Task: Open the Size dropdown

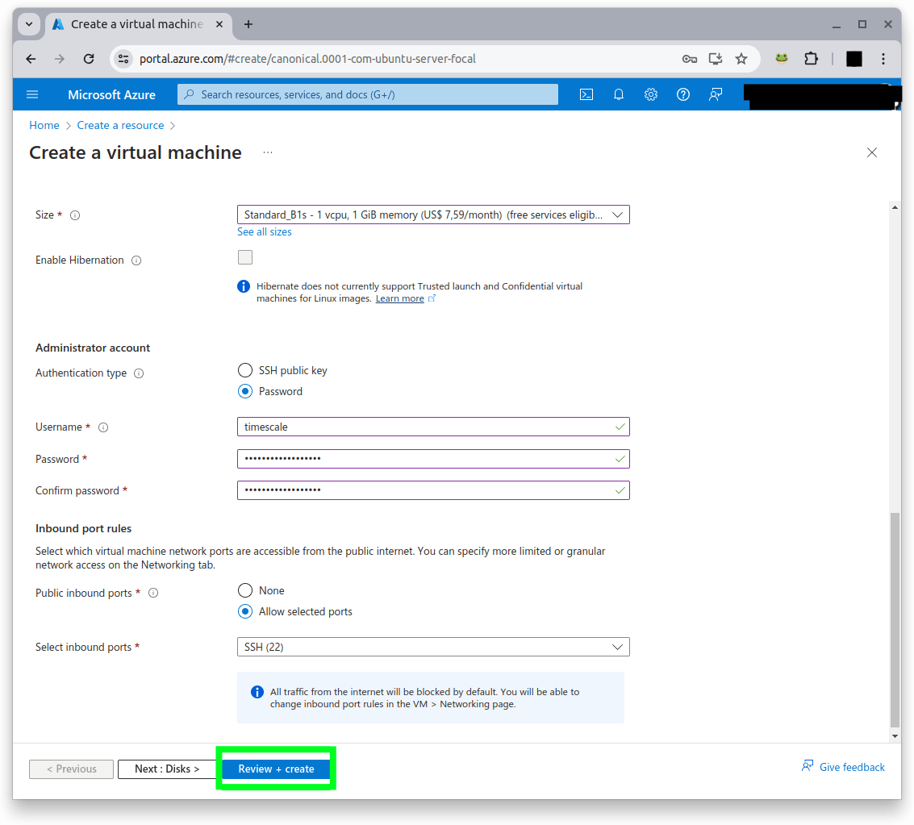Action: (433, 215)
